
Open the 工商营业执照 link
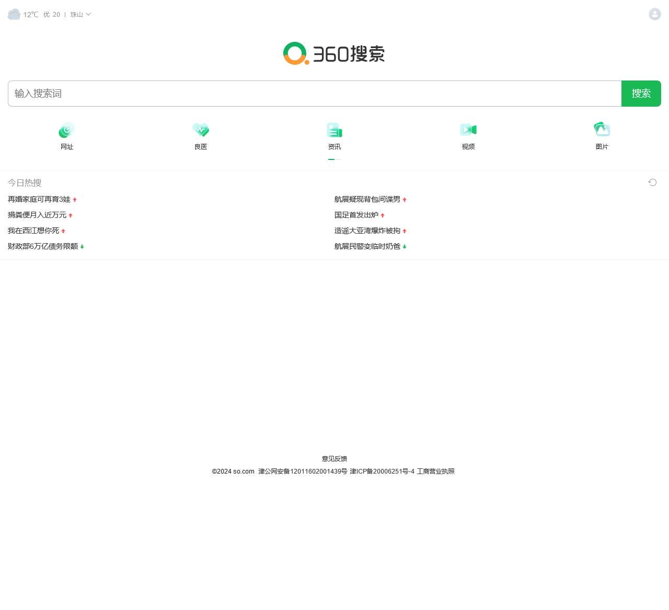point(436,471)
